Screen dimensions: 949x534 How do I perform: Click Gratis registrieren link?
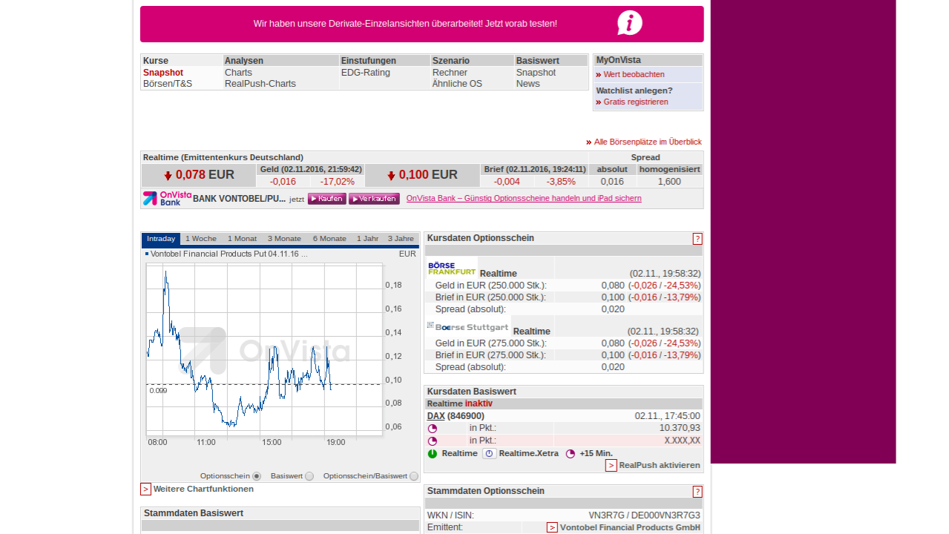tap(636, 102)
